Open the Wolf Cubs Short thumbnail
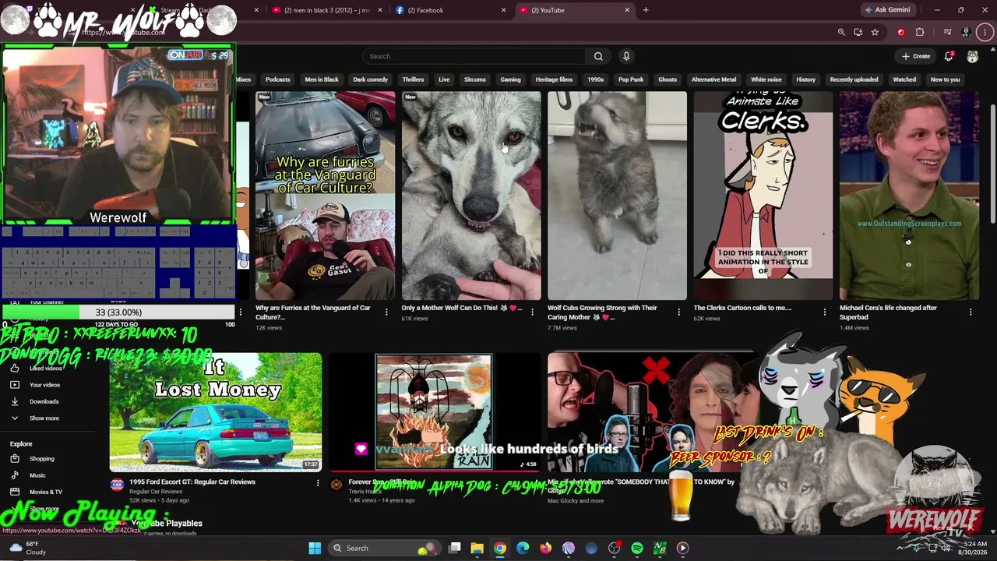The image size is (997, 561). click(x=617, y=196)
